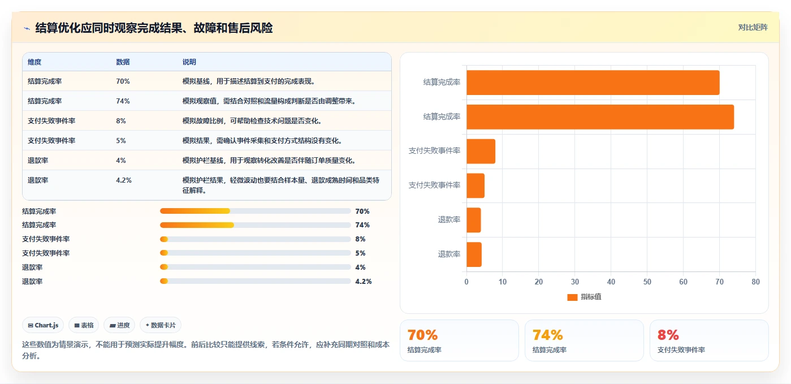This screenshot has width=791, height=384.
Task: Open the 对比矩阵 tag in header
Action: pyautogui.click(x=753, y=27)
